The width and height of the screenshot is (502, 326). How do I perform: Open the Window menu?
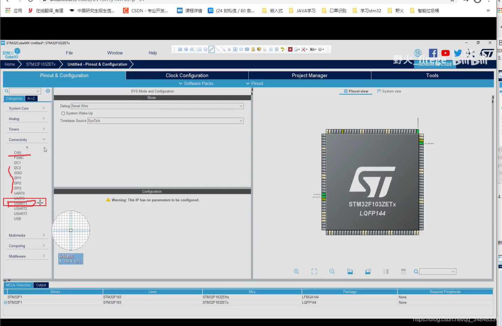point(115,53)
